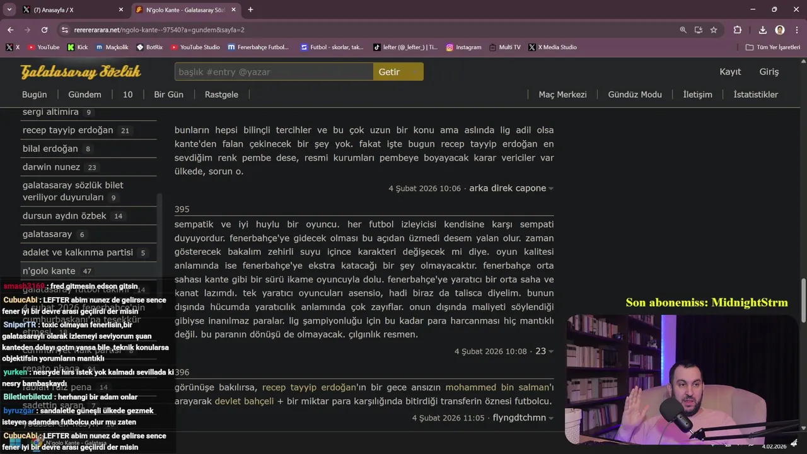Screen dimensions: 807x454
Task: Open Maç Merkezi
Action: [562, 95]
